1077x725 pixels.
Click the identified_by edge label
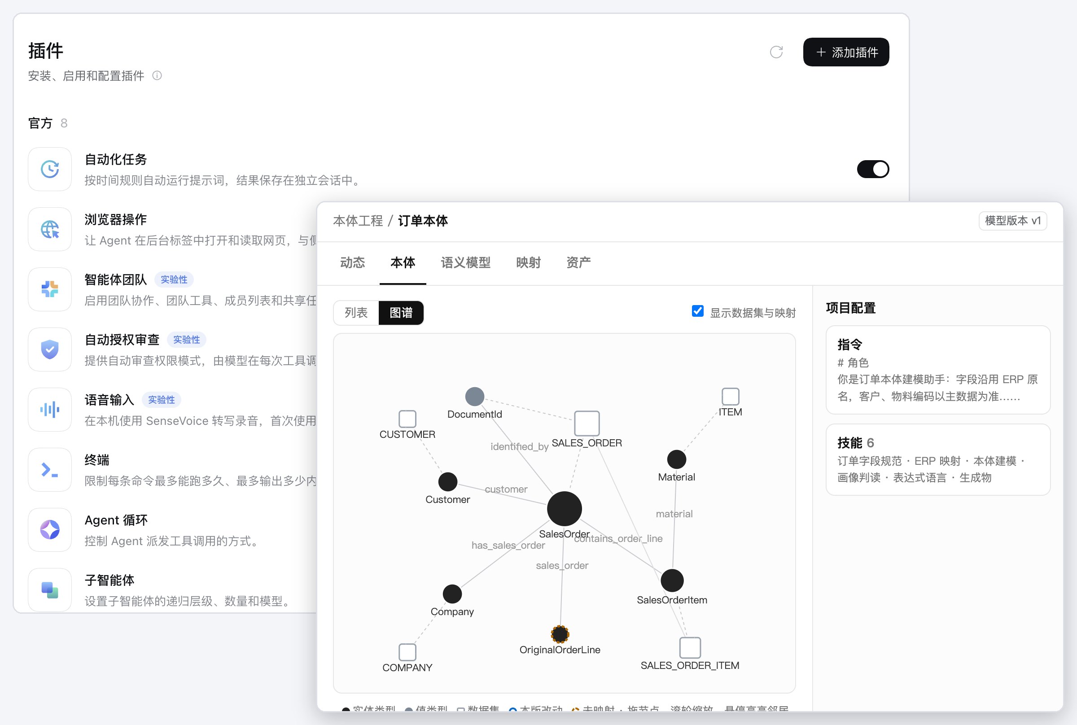tap(519, 446)
